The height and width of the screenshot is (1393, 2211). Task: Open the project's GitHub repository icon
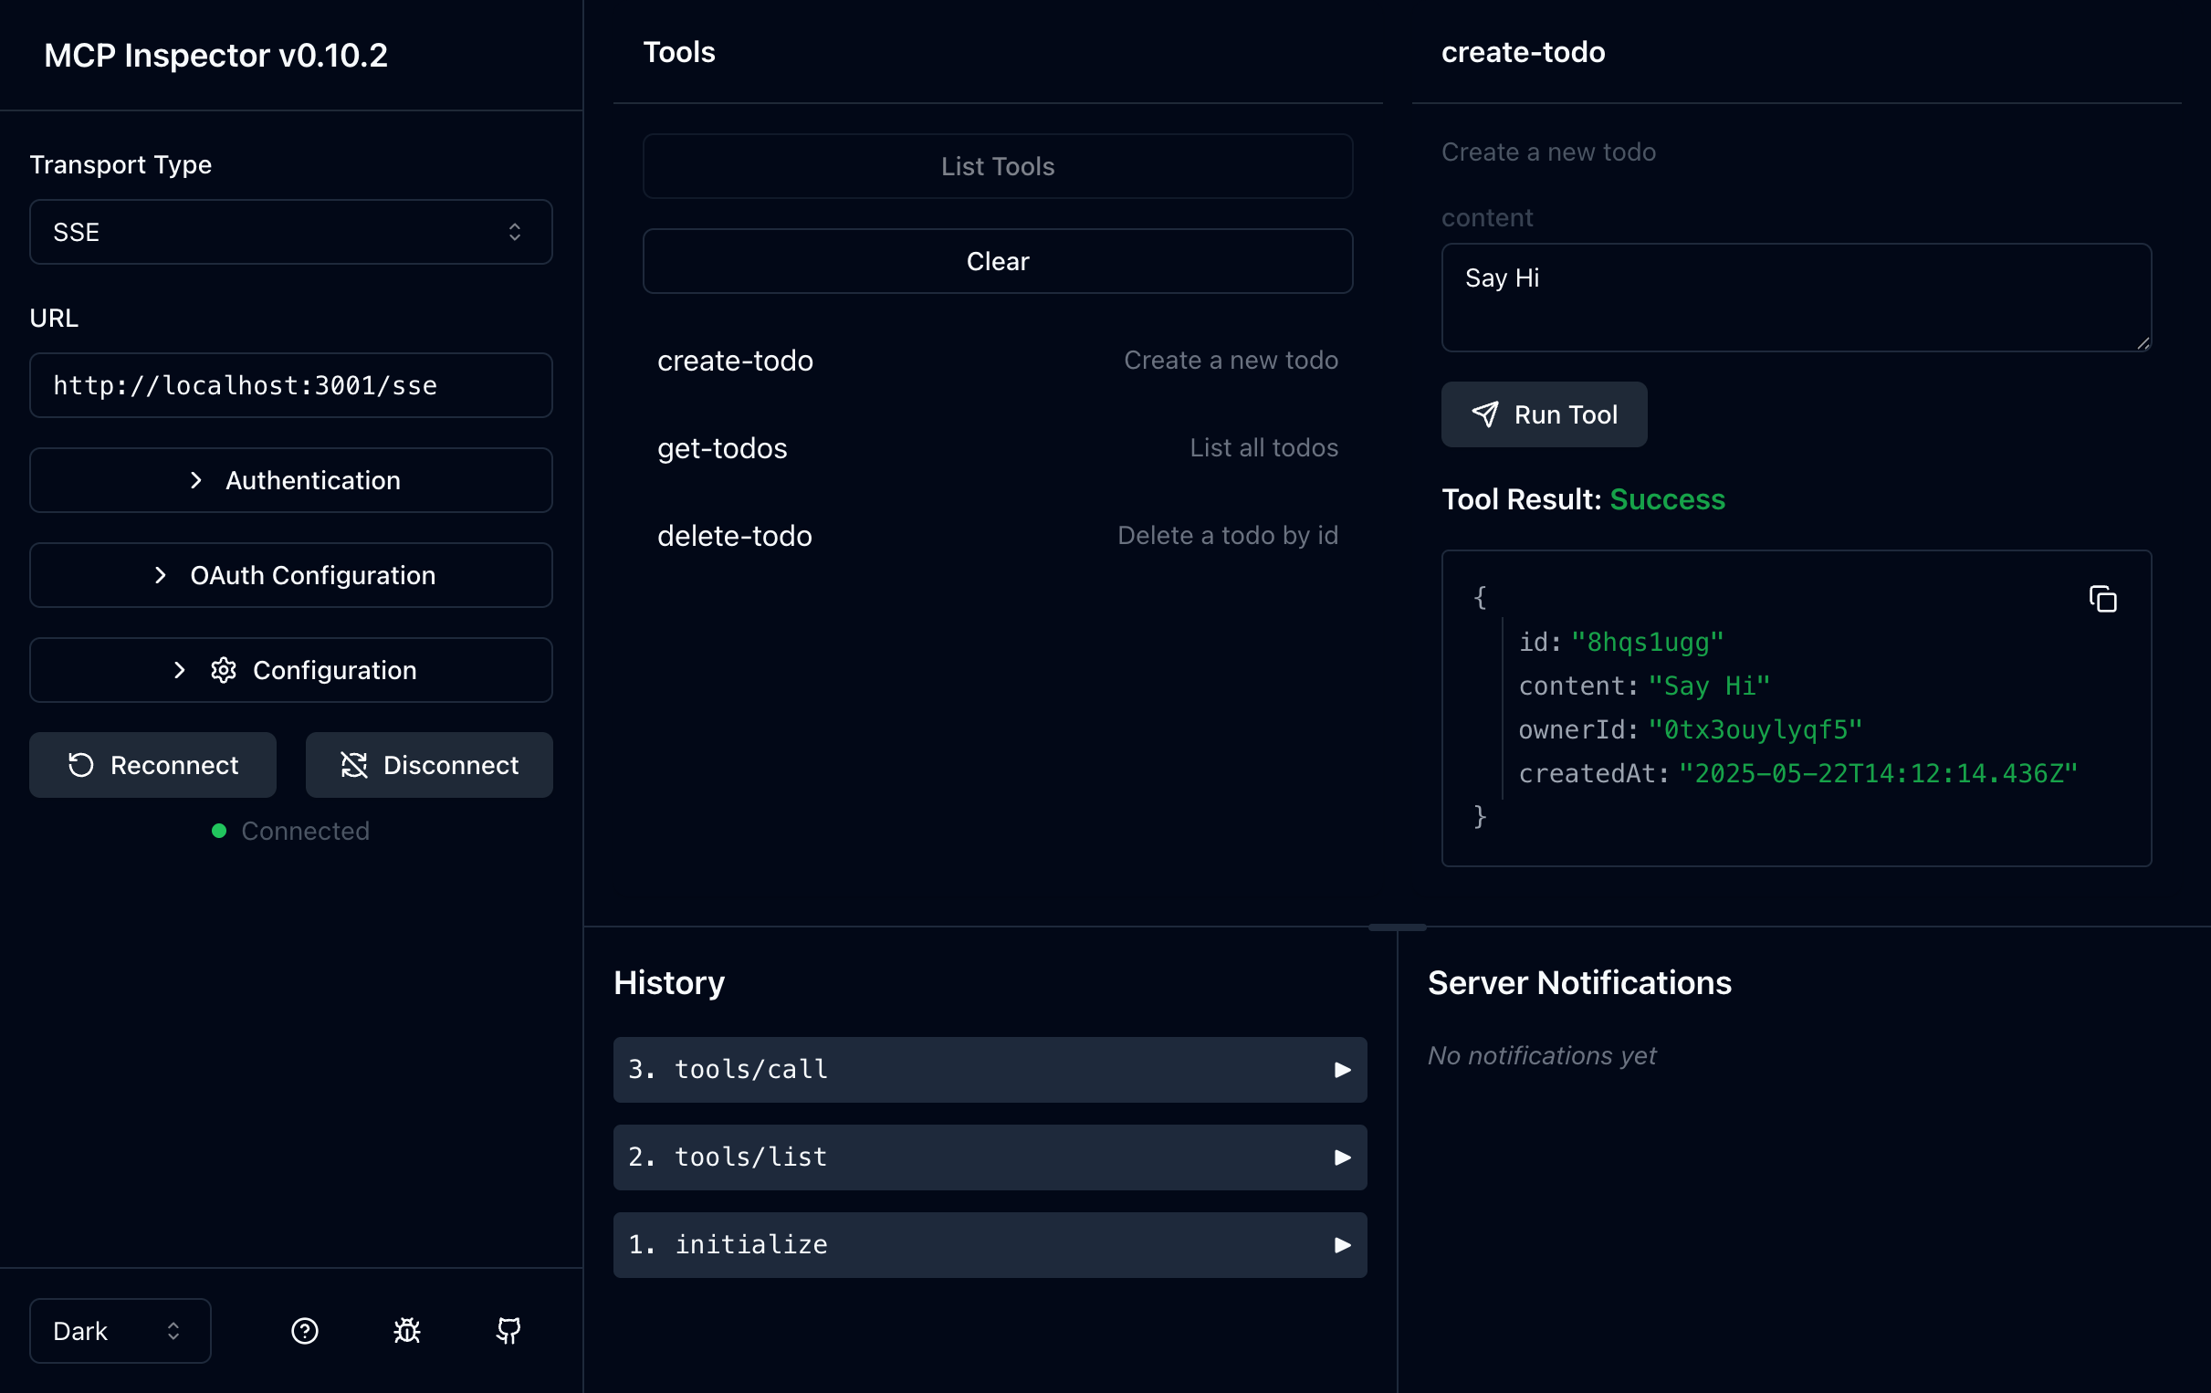coord(508,1331)
